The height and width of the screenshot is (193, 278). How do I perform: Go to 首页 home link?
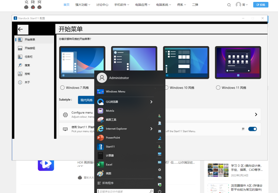[67, 5]
